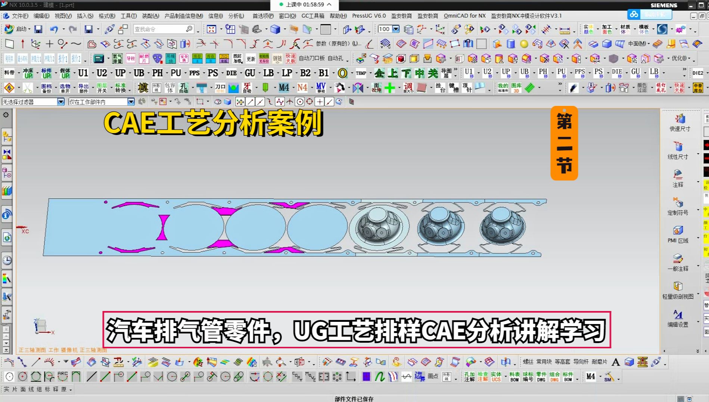Open the 编辑设置 edit settings tool
The image size is (709, 402).
tap(678, 318)
